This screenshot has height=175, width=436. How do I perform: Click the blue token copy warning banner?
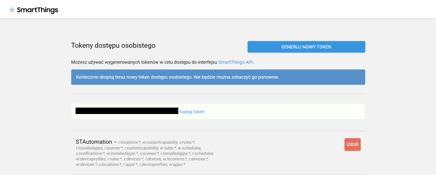point(218,78)
